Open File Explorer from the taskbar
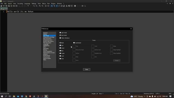 pyautogui.click(x=14, y=96)
